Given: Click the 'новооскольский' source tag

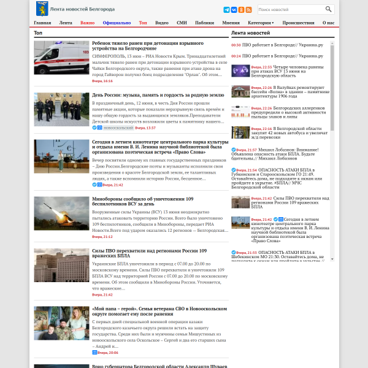Looking at the screenshot, I should click(118, 128).
